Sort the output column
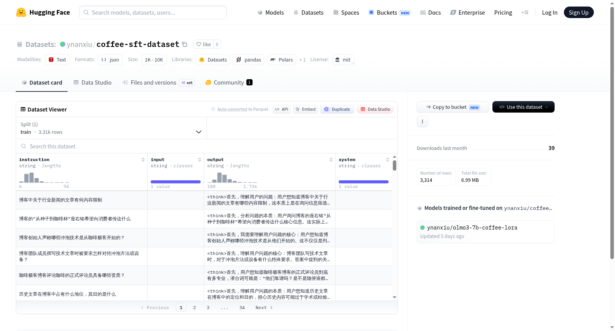 click(331, 160)
